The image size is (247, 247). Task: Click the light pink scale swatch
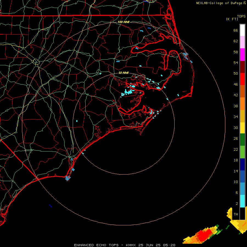[242, 42]
